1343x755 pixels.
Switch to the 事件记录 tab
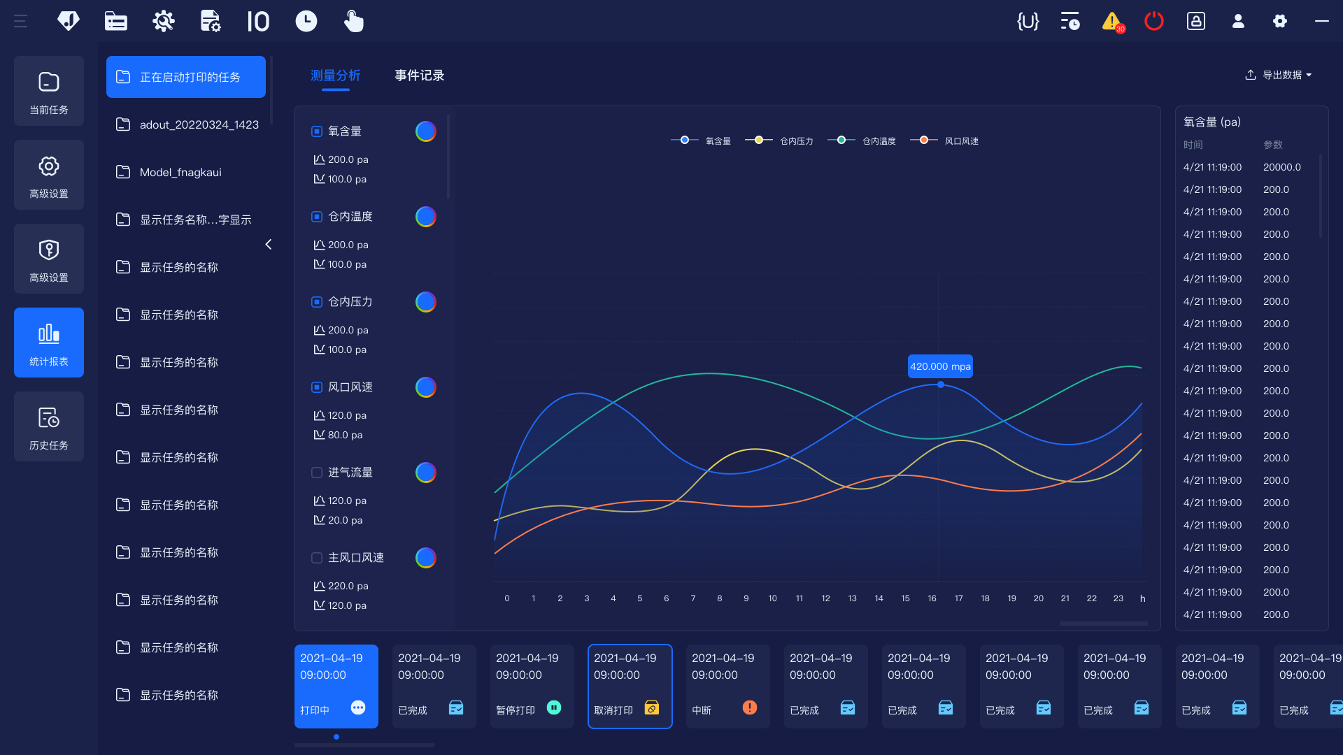click(419, 75)
